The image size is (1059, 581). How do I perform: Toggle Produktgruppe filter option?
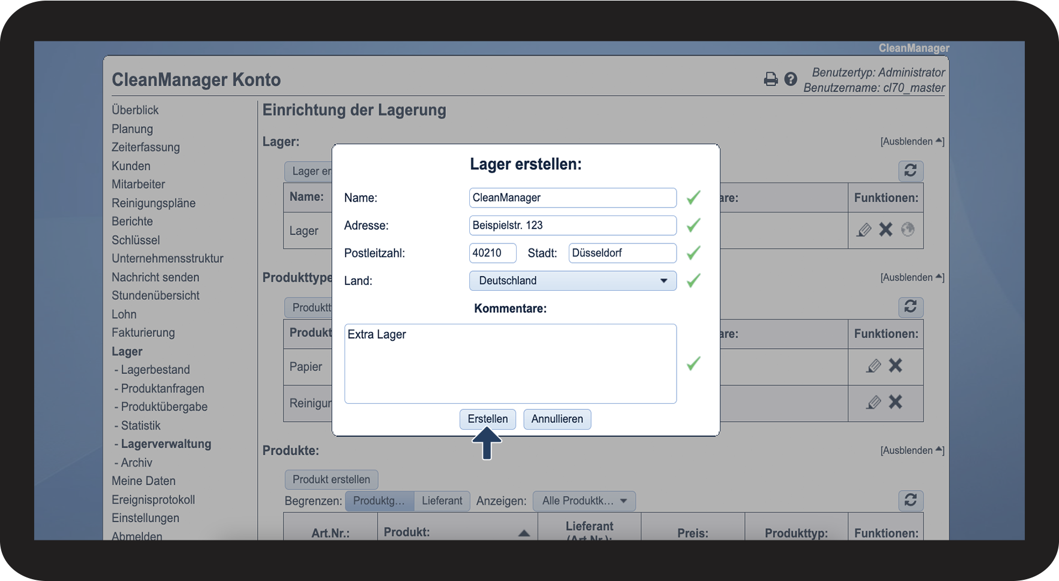coord(379,501)
